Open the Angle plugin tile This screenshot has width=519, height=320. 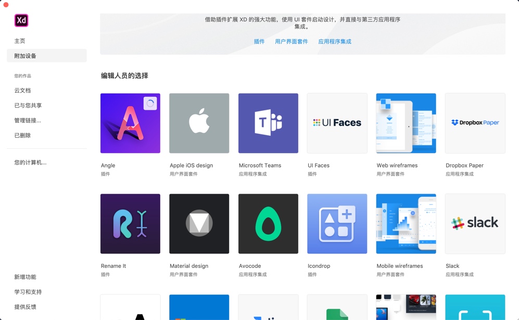(130, 123)
